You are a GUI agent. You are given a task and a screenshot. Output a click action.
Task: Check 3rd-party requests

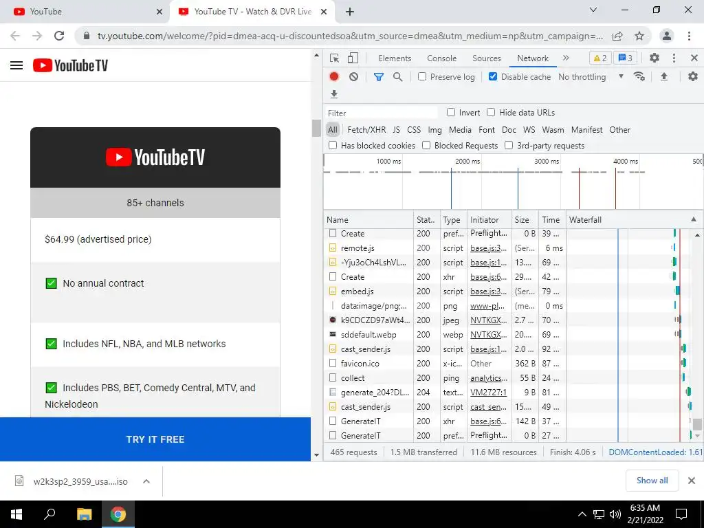coord(509,145)
